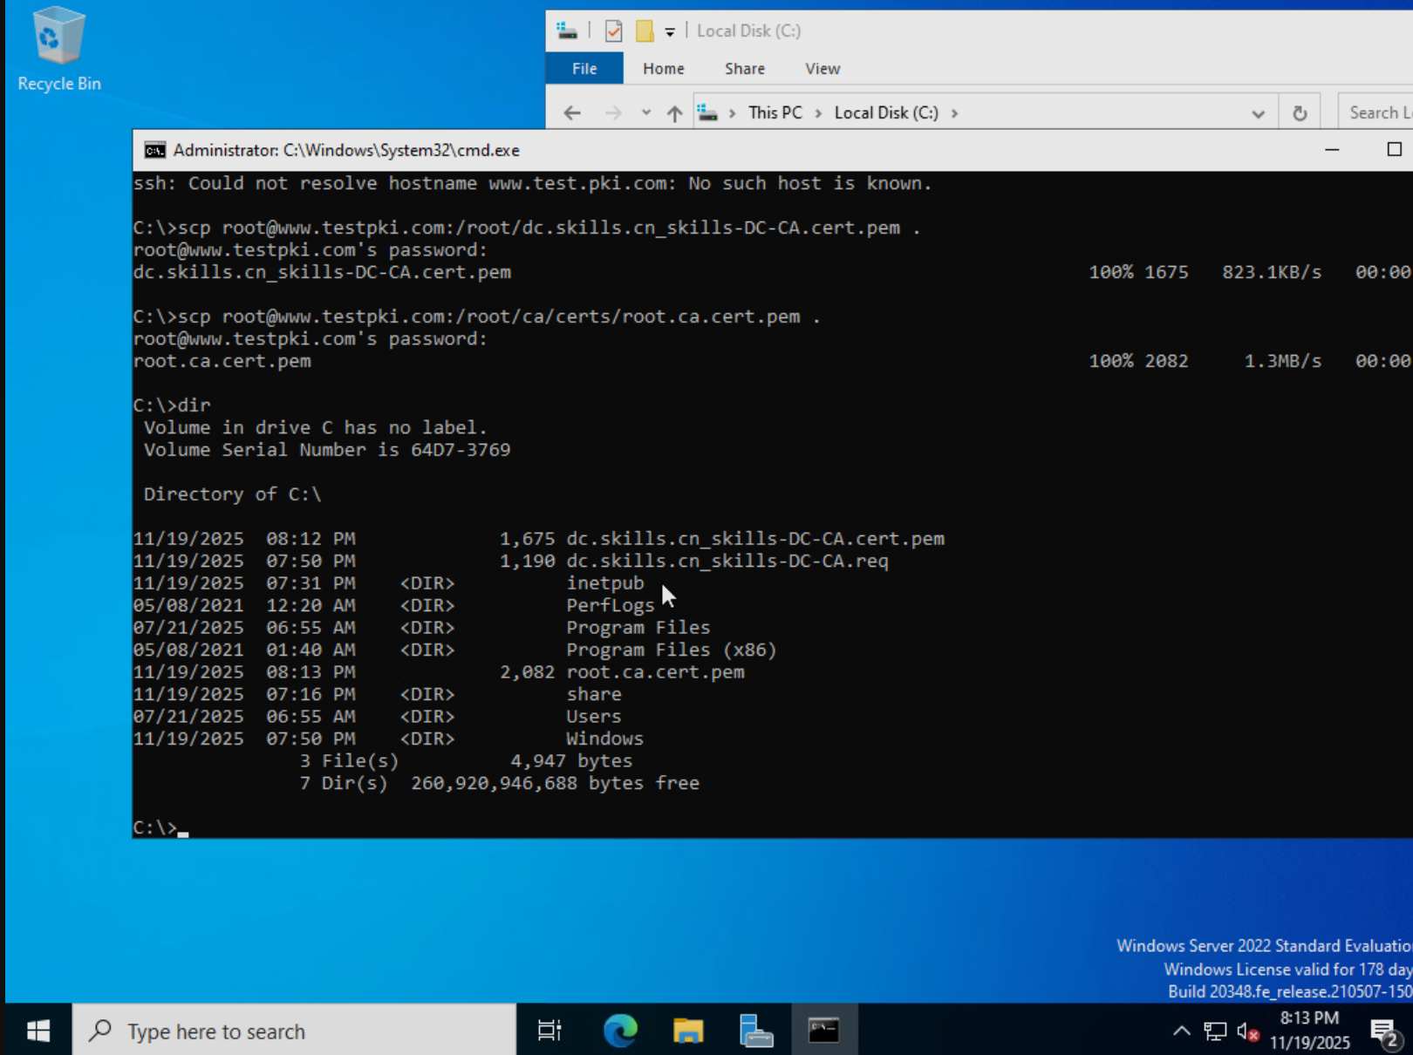The width and height of the screenshot is (1413, 1055).
Task: Click the File Explorer Properties quick access icon
Action: pos(614,31)
